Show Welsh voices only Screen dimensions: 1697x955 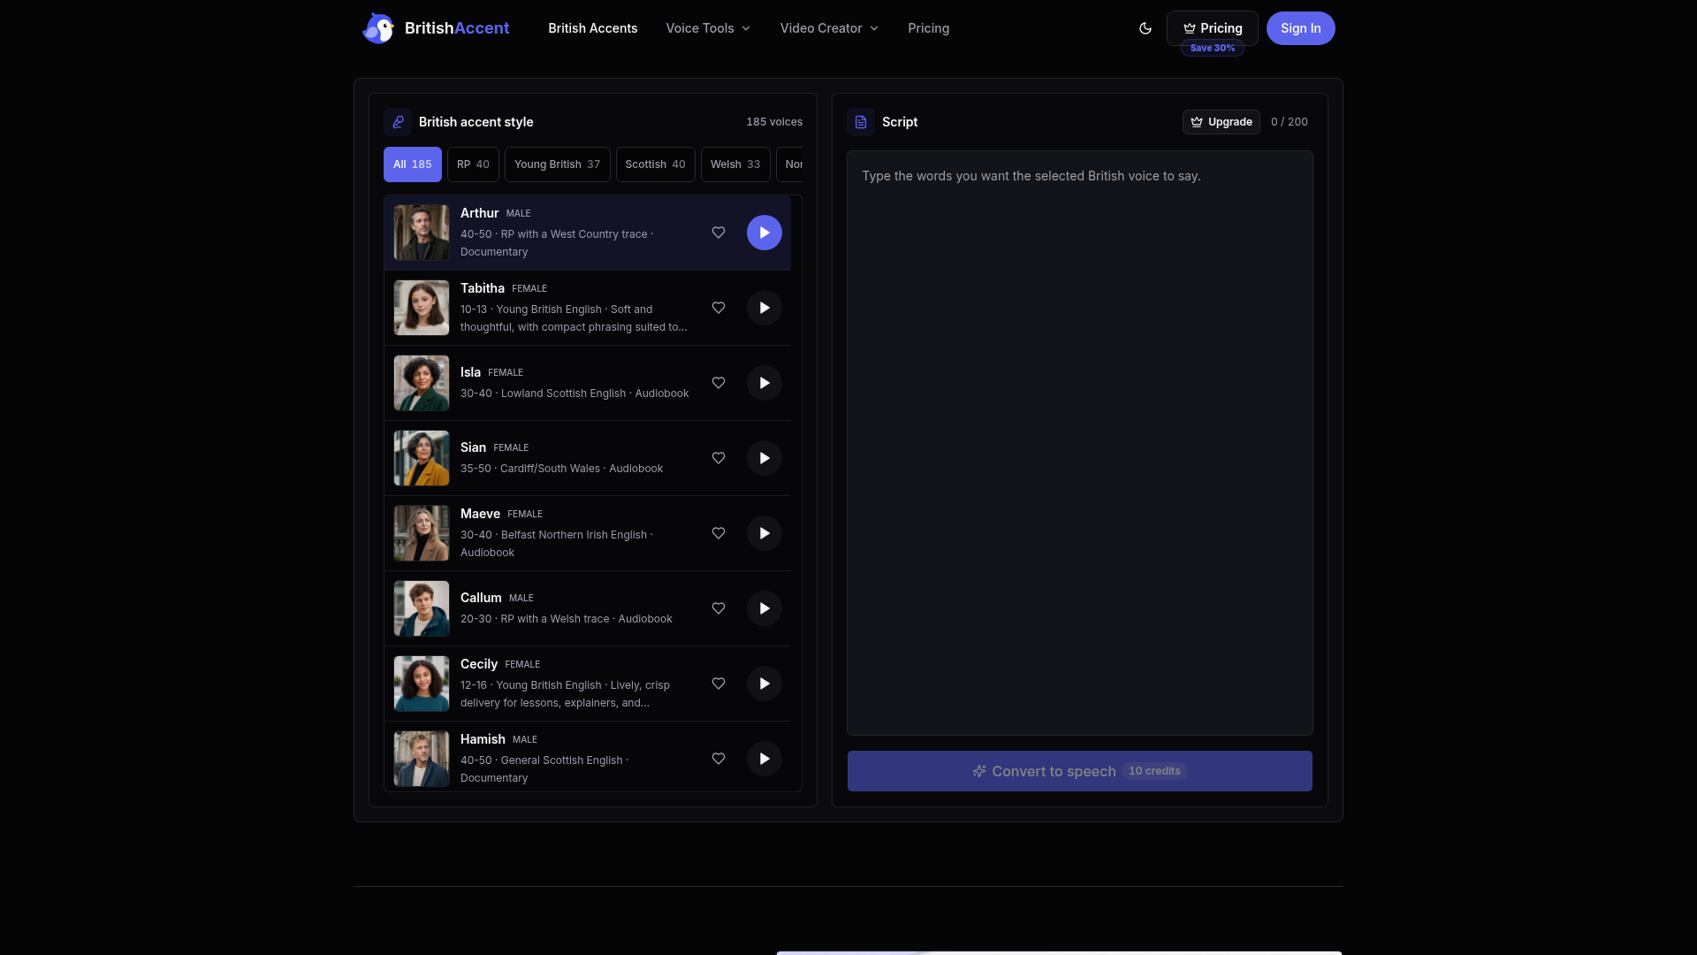pyautogui.click(x=735, y=164)
